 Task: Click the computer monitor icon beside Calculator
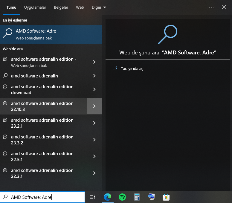(x=152, y=197)
